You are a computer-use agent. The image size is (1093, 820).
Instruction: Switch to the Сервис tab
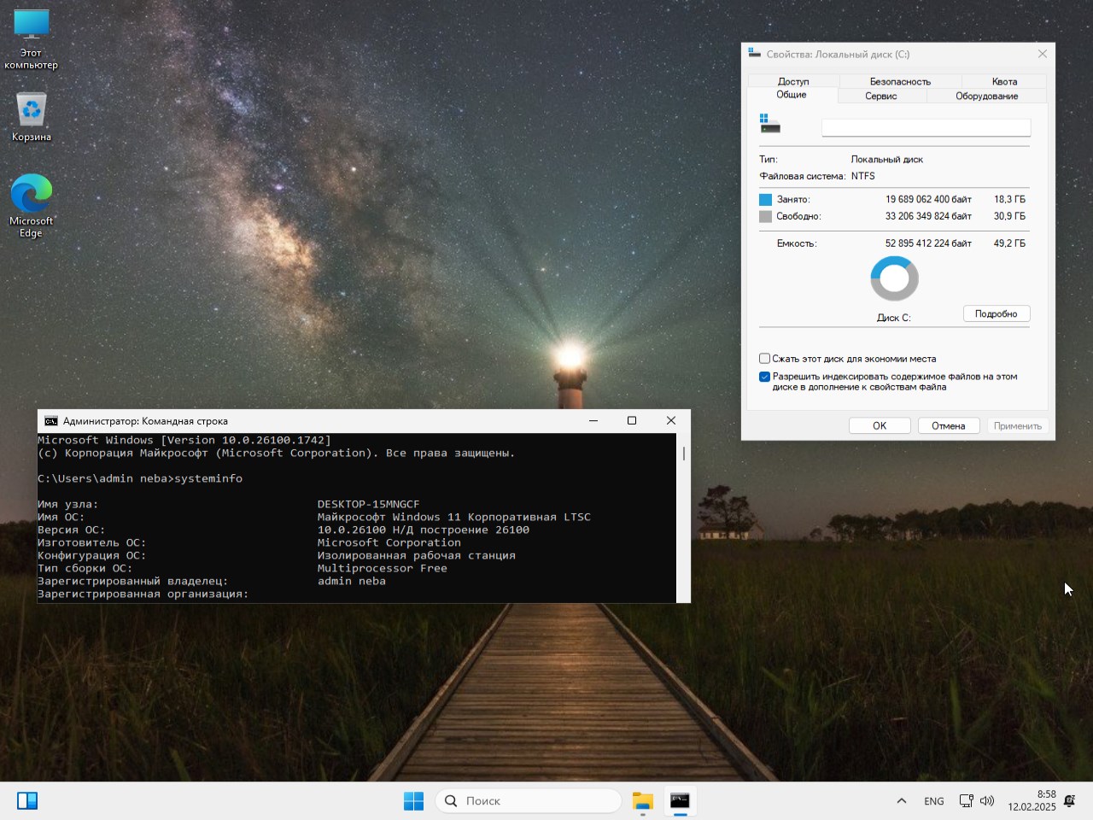(x=880, y=96)
